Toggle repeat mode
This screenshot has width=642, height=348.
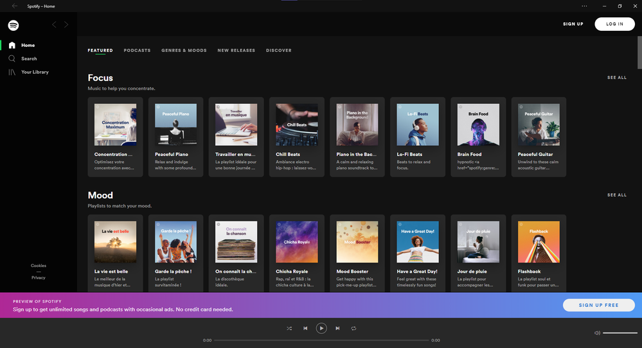pyautogui.click(x=353, y=328)
